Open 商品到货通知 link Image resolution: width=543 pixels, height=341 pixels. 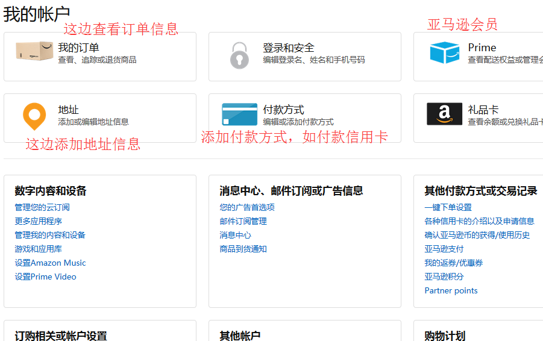[x=243, y=249]
